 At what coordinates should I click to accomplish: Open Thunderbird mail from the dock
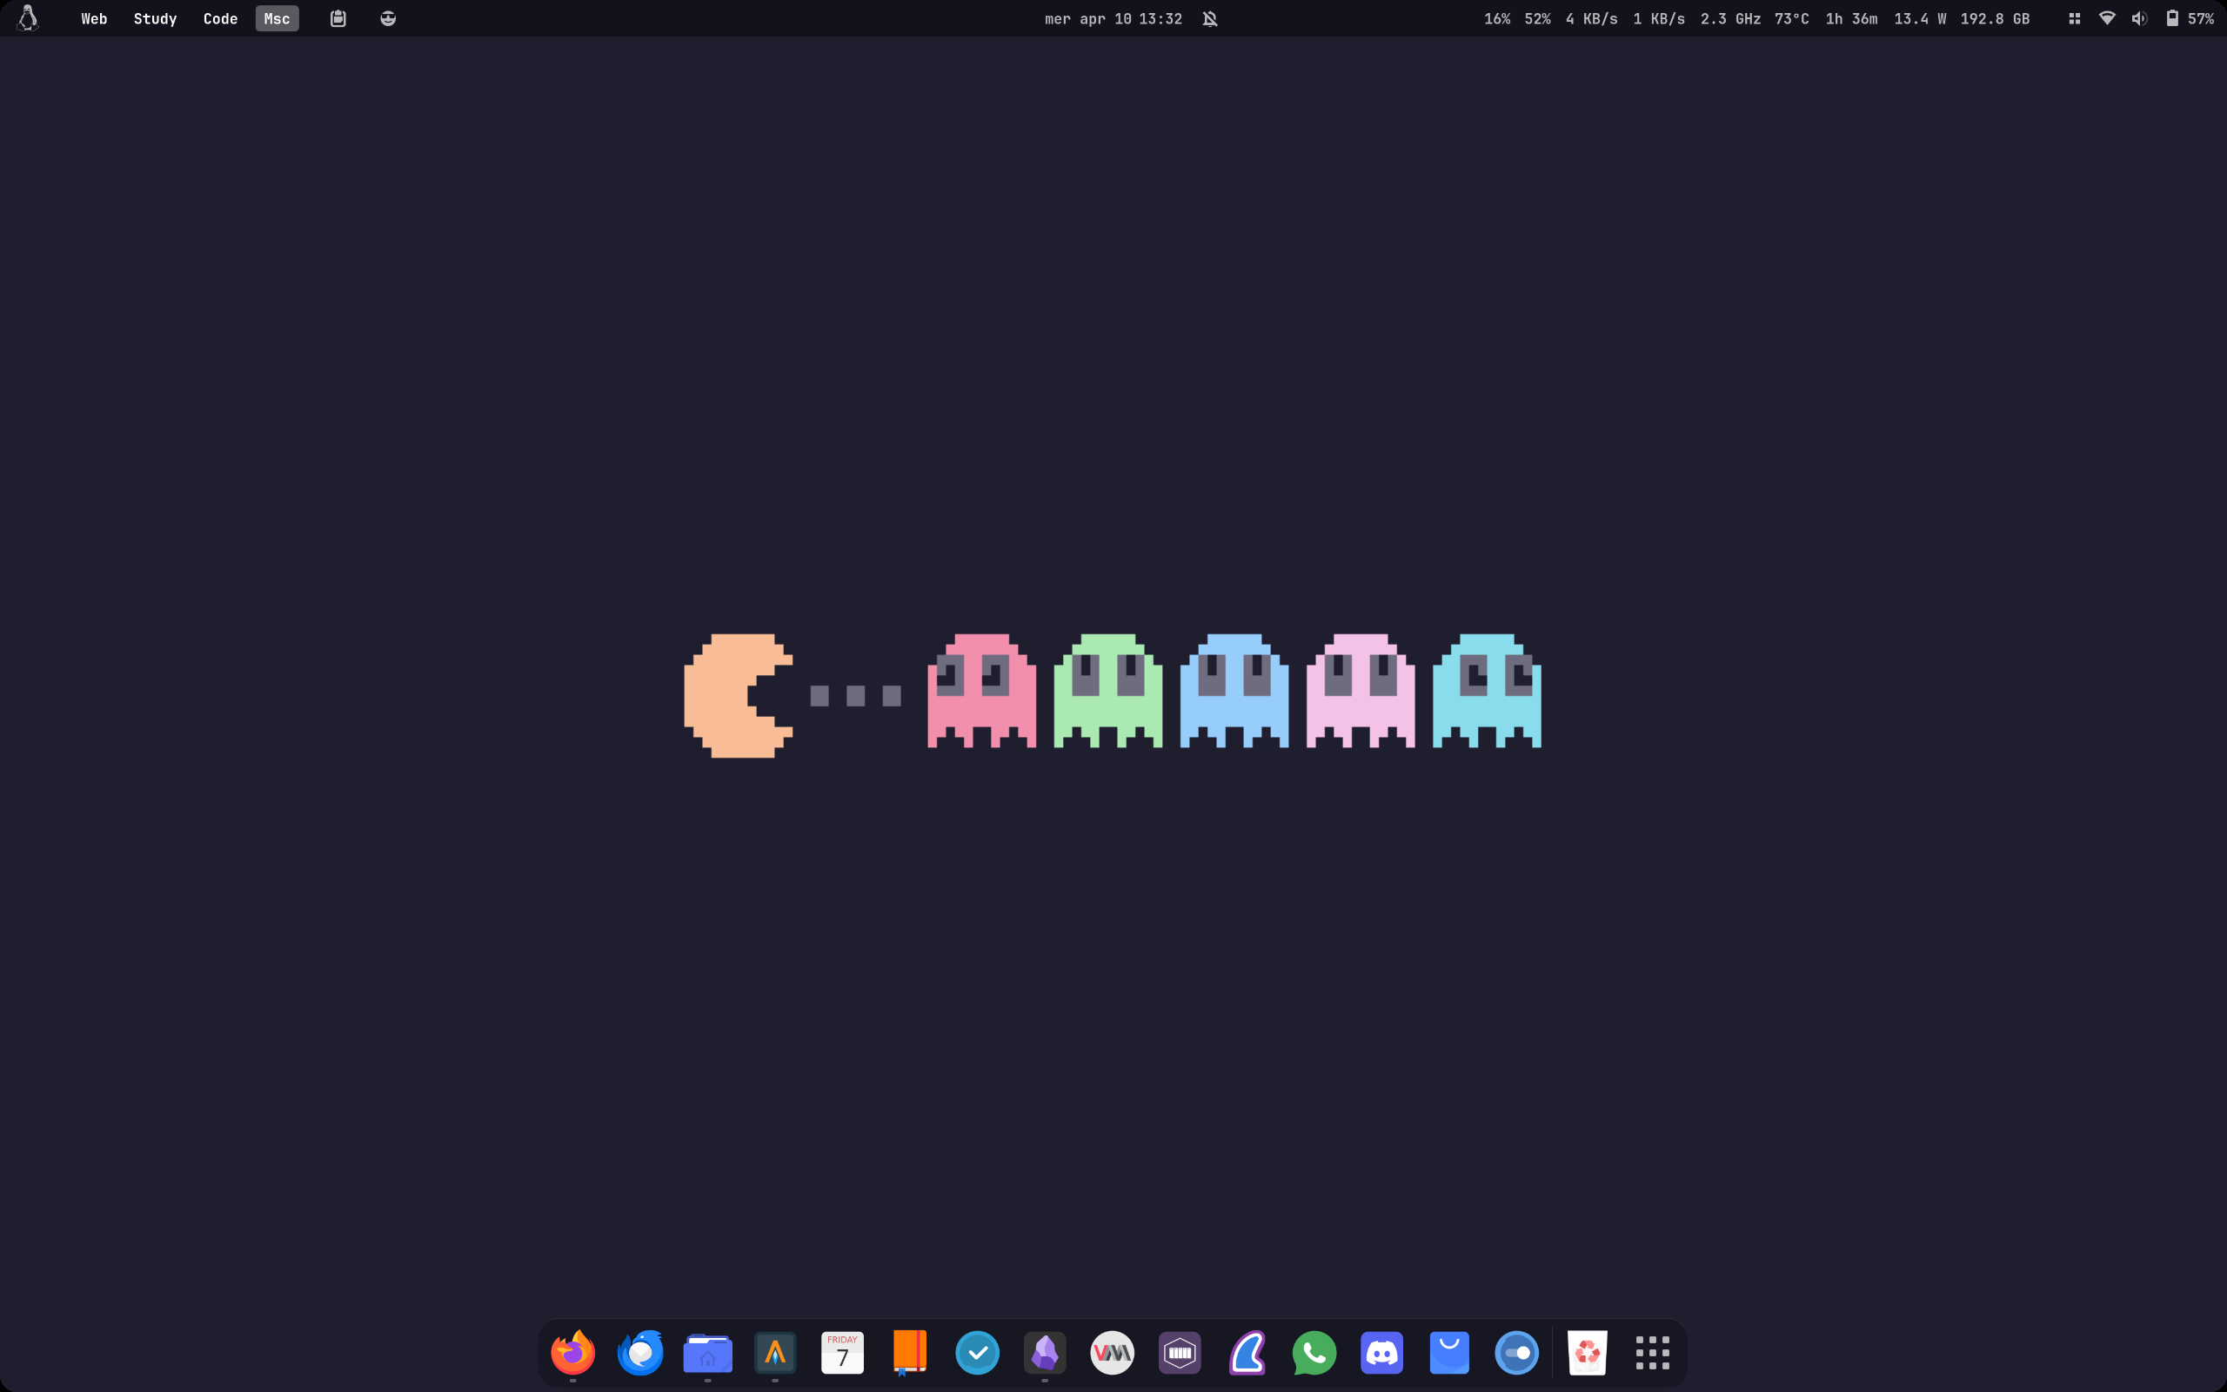pyautogui.click(x=640, y=1352)
